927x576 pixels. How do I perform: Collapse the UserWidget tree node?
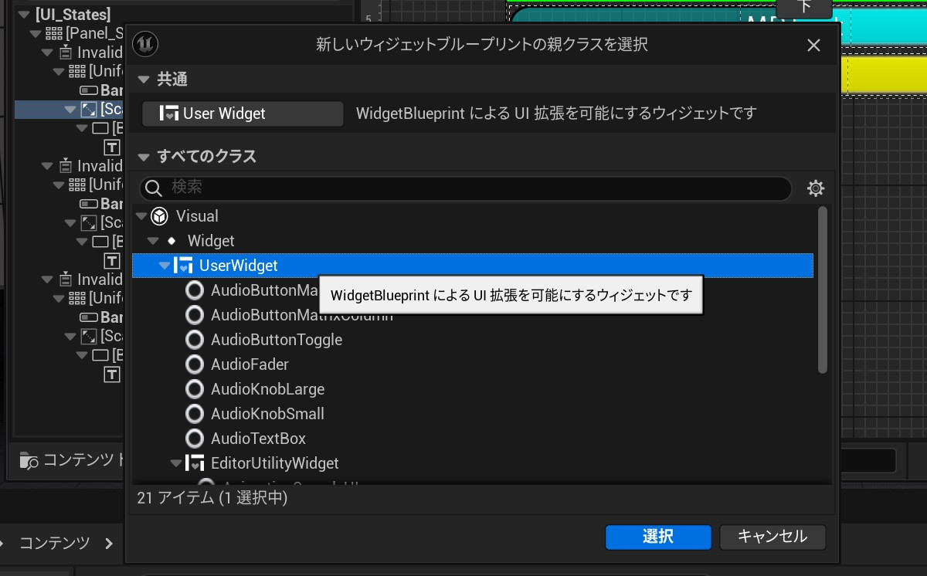(x=164, y=266)
